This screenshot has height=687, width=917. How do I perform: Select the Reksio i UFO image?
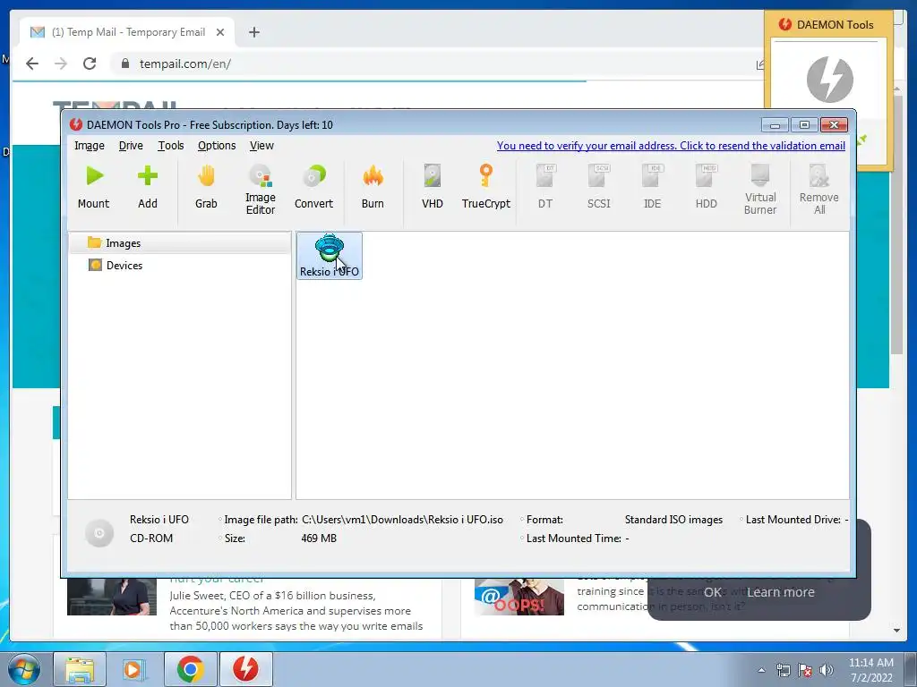point(330,256)
